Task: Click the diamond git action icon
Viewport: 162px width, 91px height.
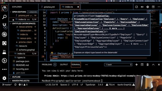Action: point(148,7)
